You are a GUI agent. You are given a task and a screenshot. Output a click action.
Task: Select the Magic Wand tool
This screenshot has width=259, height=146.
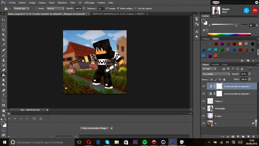(4, 35)
